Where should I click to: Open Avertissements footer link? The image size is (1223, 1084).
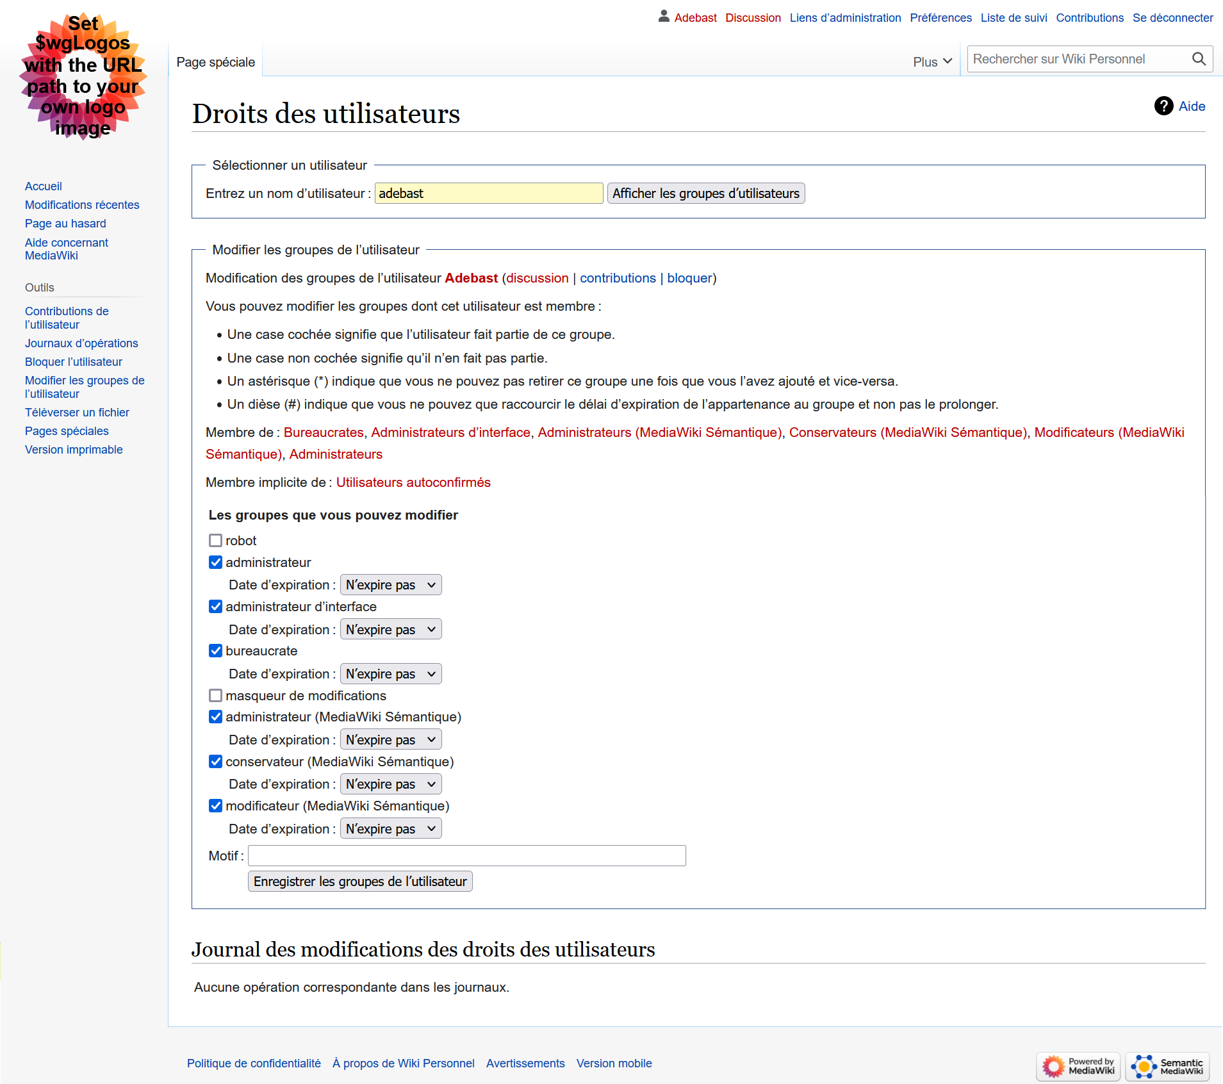tap(525, 1063)
